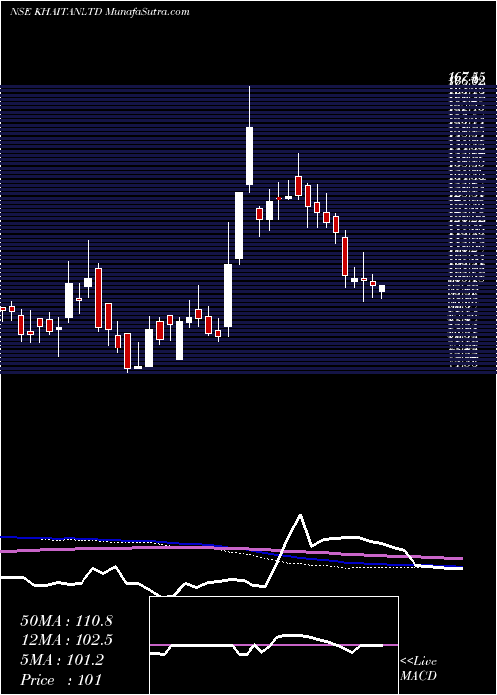The width and height of the screenshot is (497, 695).
Task: Click the <<Live MACD label
Action: click(x=418, y=668)
